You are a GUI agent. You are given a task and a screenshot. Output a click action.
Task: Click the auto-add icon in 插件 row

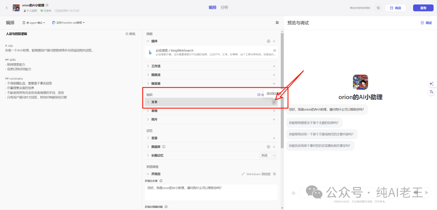268,41
